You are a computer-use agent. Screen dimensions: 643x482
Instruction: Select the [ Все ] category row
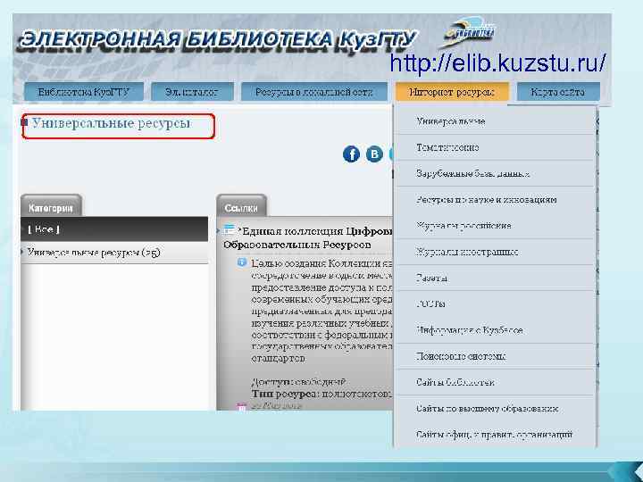click(114, 229)
